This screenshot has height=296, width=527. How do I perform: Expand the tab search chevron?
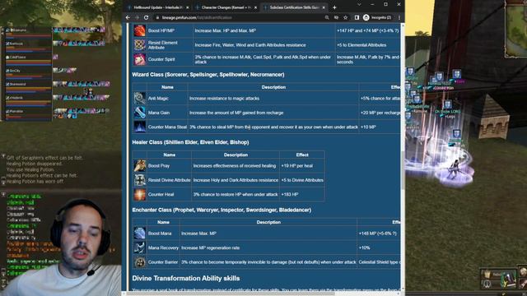pyautogui.click(x=359, y=5)
